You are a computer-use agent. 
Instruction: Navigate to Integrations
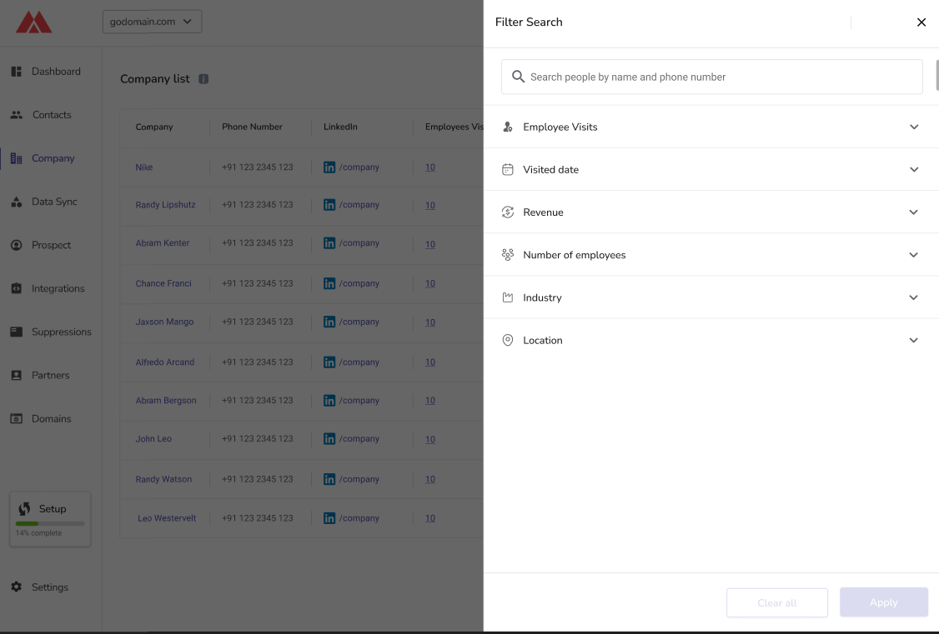(x=58, y=288)
